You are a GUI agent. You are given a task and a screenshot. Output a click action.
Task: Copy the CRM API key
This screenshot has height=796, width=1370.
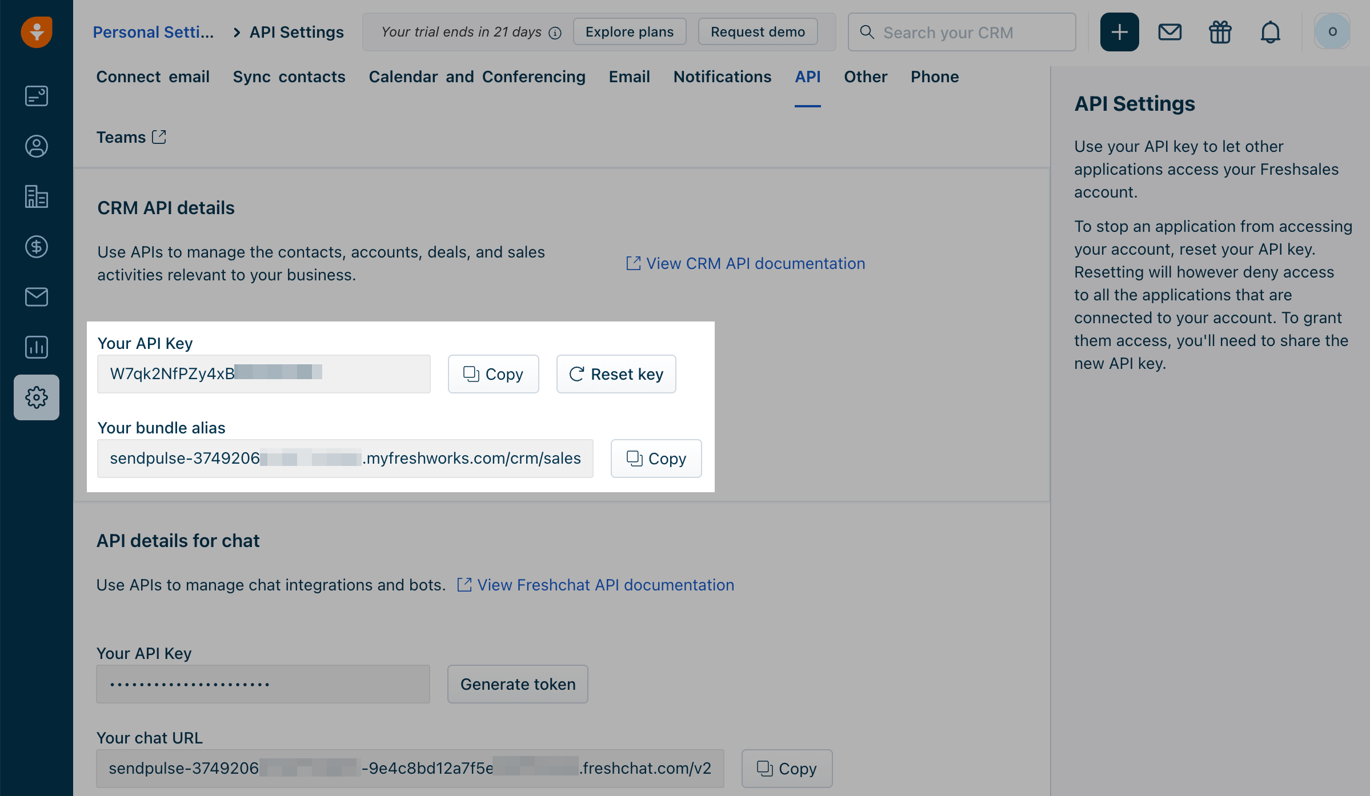pos(493,374)
